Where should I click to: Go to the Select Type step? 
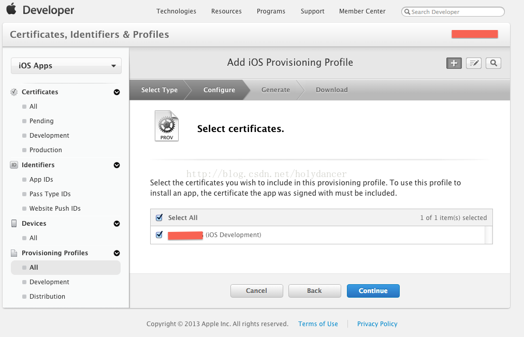(159, 90)
